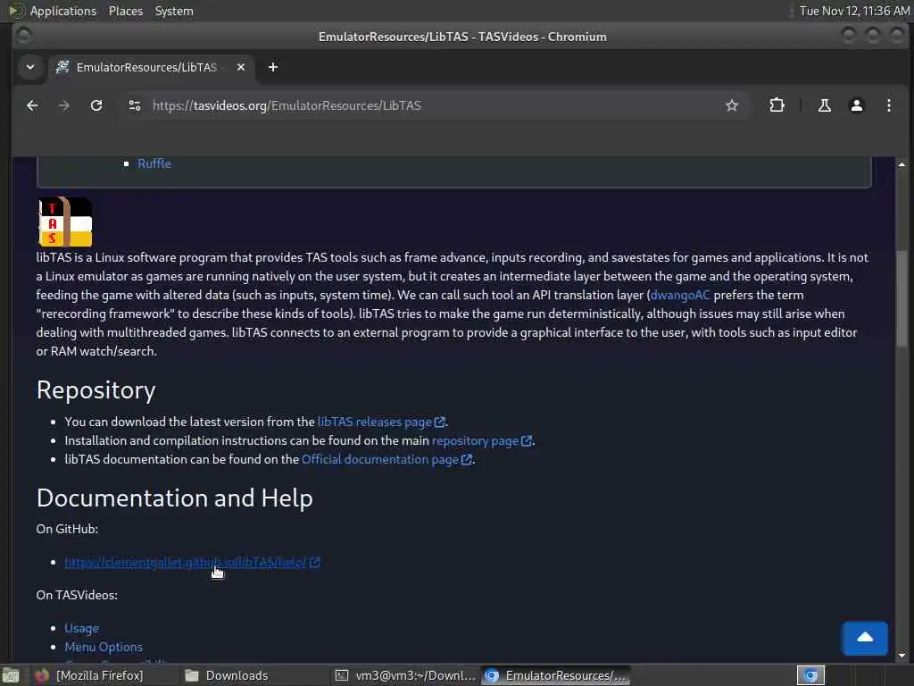The width and height of the screenshot is (914, 686).
Task: Bookmark this page with the star
Action: pyautogui.click(x=732, y=105)
